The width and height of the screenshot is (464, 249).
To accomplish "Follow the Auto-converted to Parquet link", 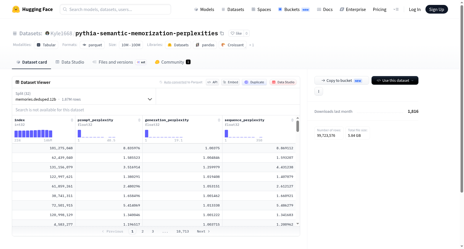I will coord(183,82).
